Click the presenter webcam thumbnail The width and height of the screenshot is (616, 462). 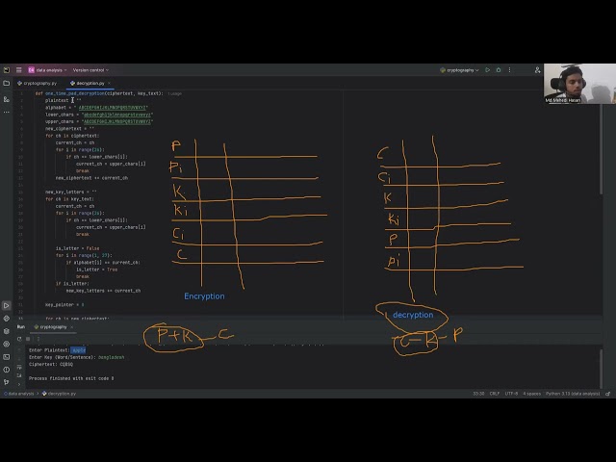(x=579, y=84)
